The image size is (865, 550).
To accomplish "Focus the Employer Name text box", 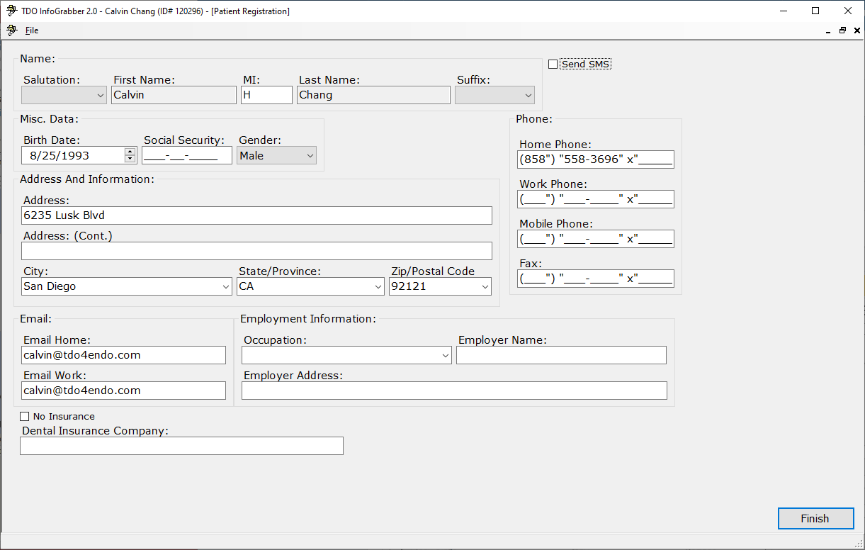I will tap(561, 355).
